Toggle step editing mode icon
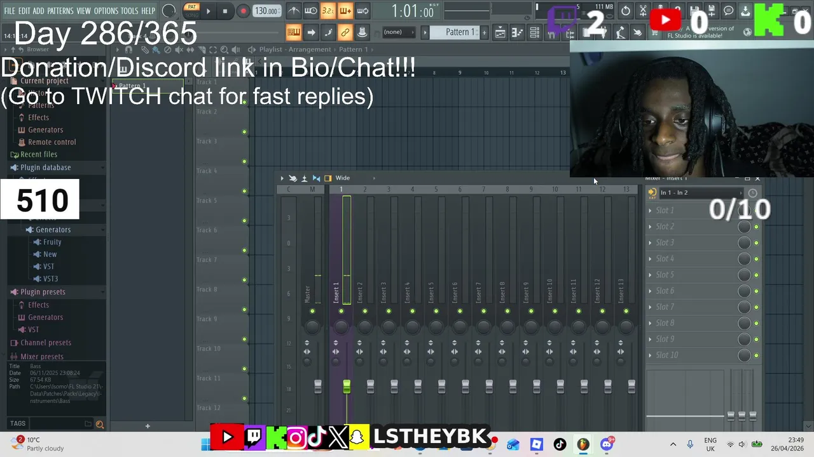Image resolution: width=814 pixels, height=457 pixels. 328,32
